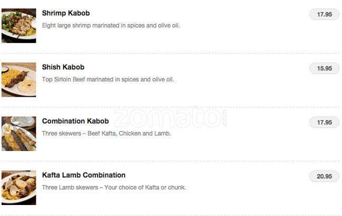342x216 pixels.
Task: Open the Combination Kabob heading
Action: [x=75, y=121]
